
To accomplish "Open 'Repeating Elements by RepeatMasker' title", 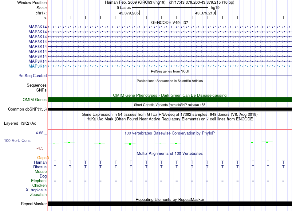I will point(170,199).
